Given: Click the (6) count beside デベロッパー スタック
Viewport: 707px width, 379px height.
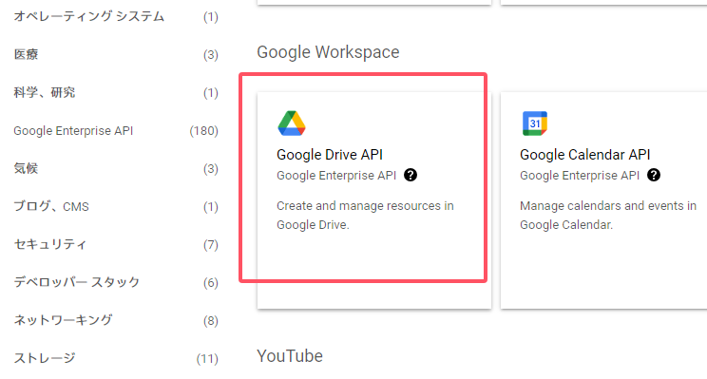Looking at the screenshot, I should pos(211,283).
